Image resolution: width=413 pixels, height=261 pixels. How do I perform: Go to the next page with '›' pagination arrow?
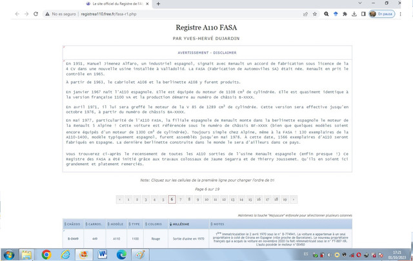point(294,199)
